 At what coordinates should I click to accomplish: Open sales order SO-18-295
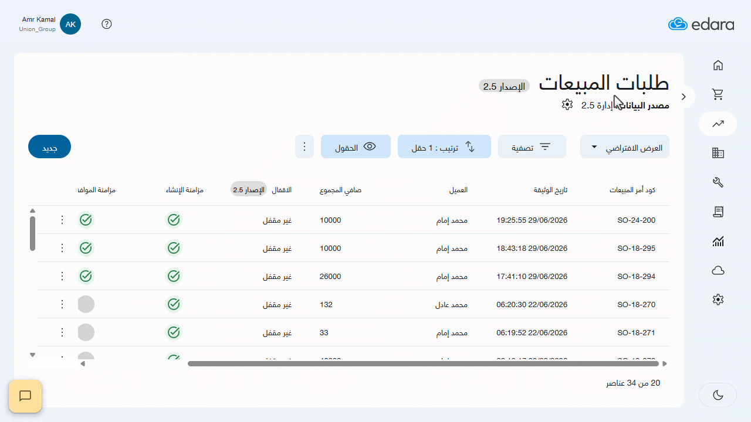pos(636,249)
